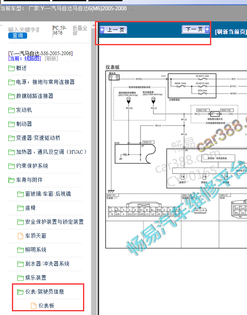Go to previous page with 上一页
This screenshot has height=315, width=247.
pyautogui.click(x=113, y=30)
